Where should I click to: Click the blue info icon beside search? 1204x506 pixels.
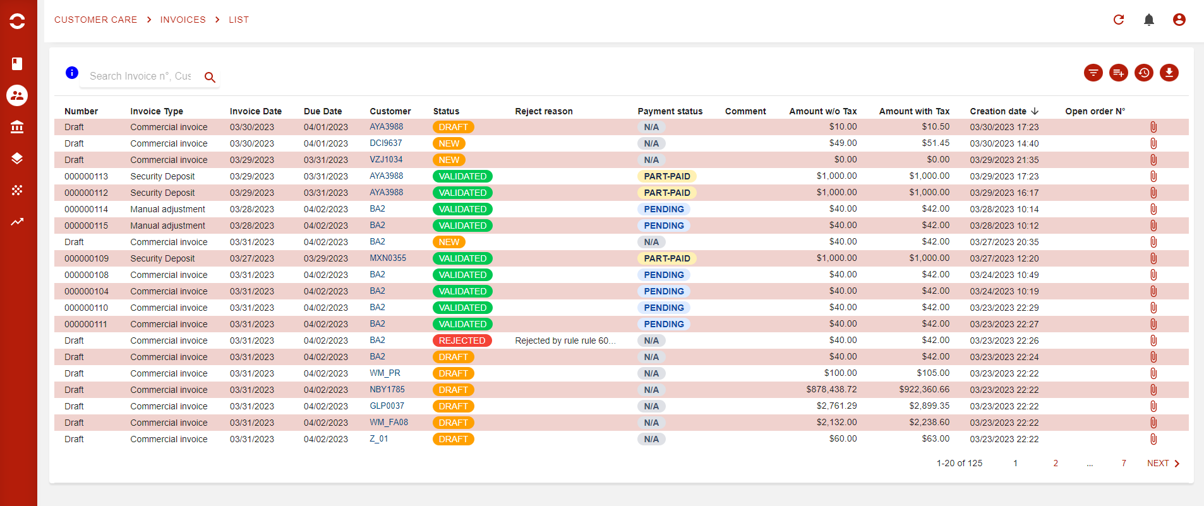tap(72, 73)
